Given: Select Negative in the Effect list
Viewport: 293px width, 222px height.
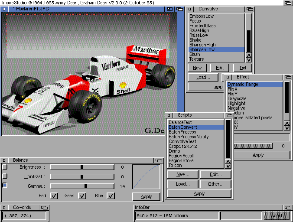Looking at the screenshot, I should pos(255,108).
